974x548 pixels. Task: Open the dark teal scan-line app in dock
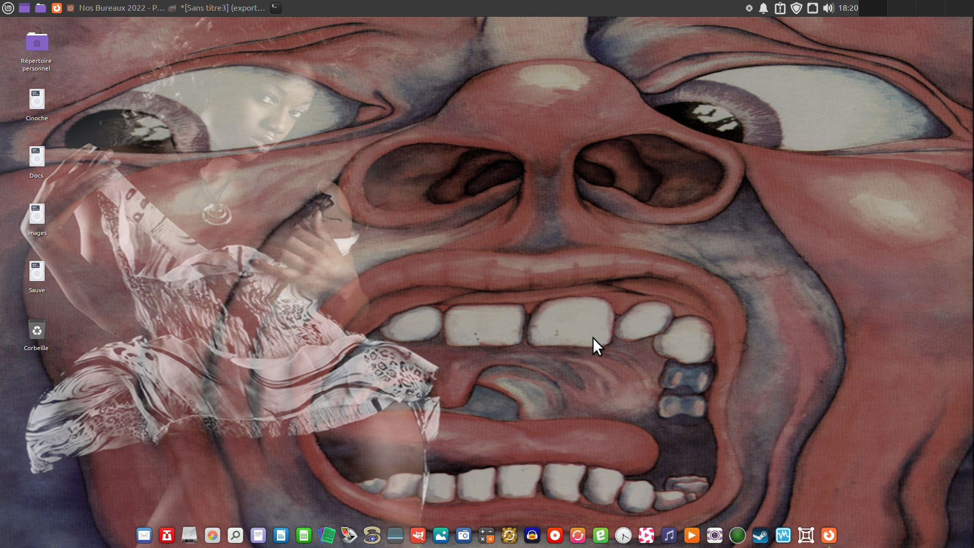pos(395,535)
